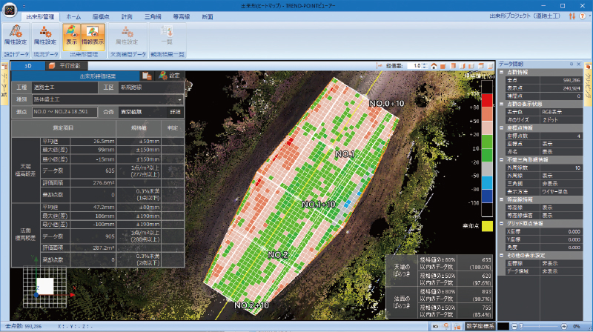Viewport: 593px width, 332px height.
Task: Open the 種別 dropdown showing 路体盛土工
Action: point(108,99)
